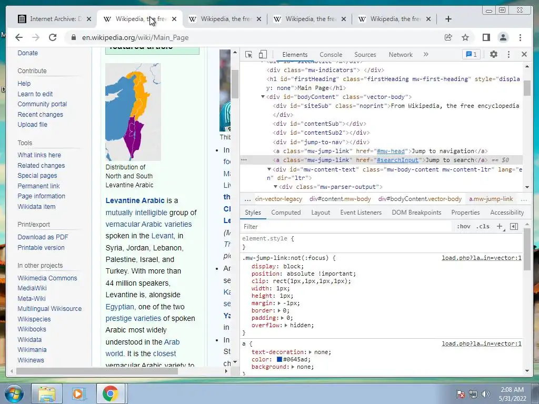Expand the padding property triangle
Viewport: 539px width, 404px height.
(x=283, y=318)
